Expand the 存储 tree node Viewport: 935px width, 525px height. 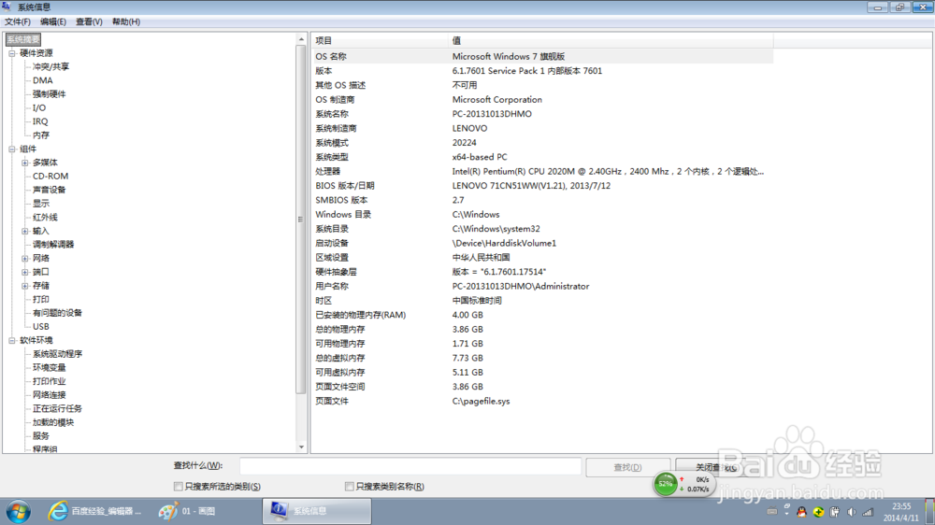(24, 286)
